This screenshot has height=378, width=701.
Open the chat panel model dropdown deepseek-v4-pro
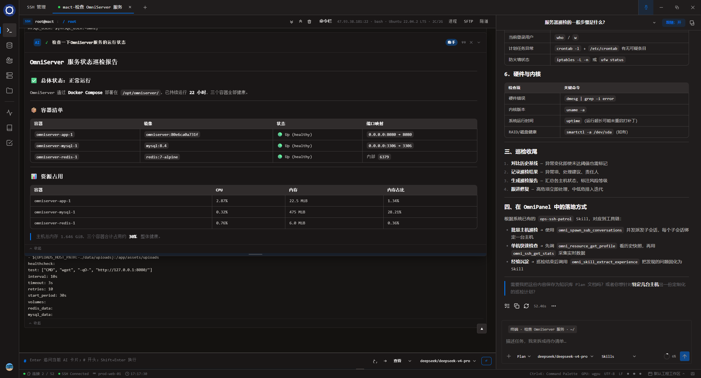565,356
